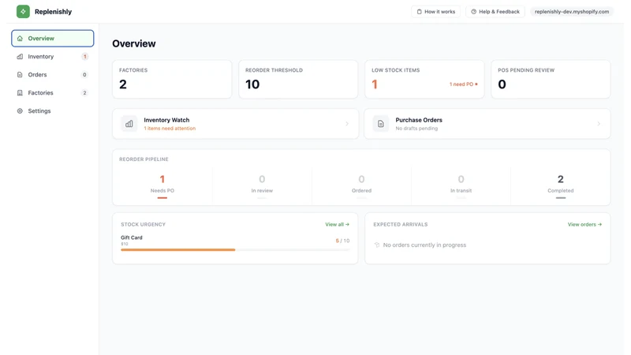Click the Factories building sidebar icon
Image resolution: width=631 pixels, height=355 pixels.
[x=20, y=92]
